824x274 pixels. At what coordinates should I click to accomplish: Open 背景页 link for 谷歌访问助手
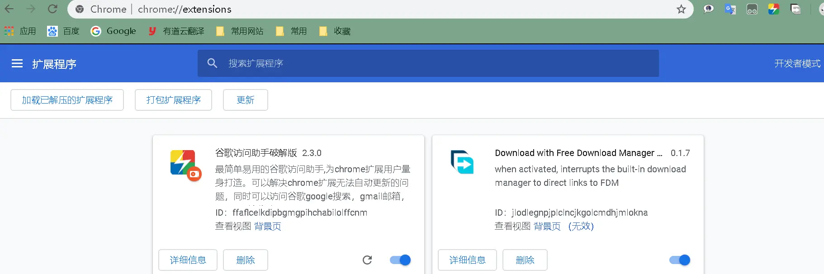click(267, 226)
